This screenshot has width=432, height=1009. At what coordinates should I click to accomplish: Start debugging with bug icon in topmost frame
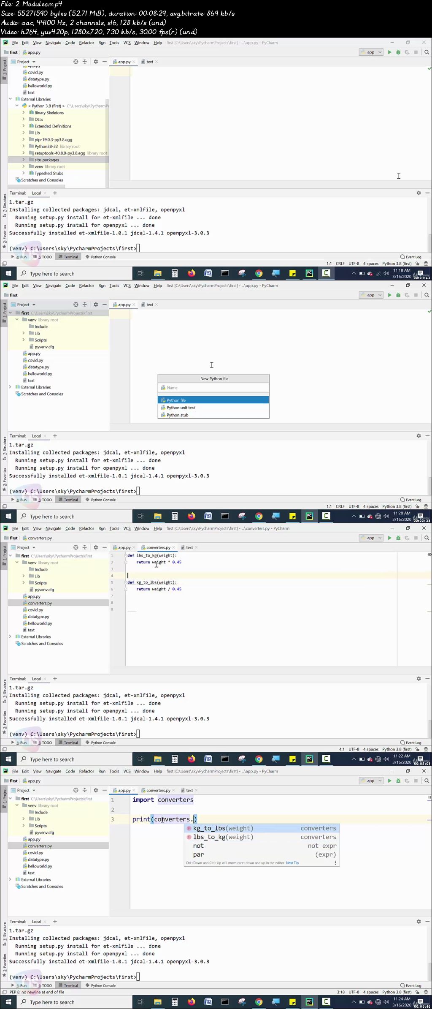398,52
